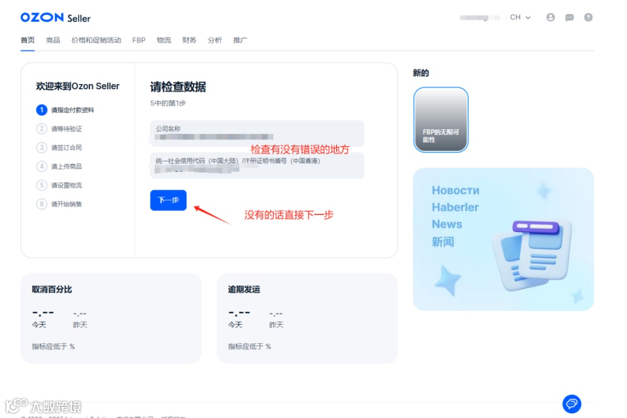Open the 商品 menu
This screenshot has width=627, height=418.
point(53,40)
